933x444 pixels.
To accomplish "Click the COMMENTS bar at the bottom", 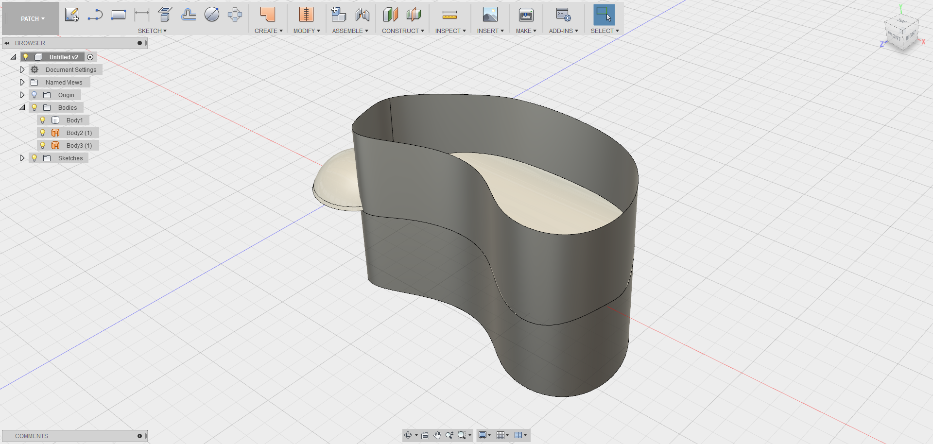I will [31, 436].
